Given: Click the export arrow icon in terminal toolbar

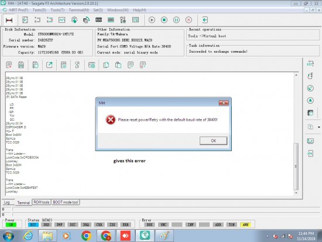Looking at the screenshot, I should point(49,65).
